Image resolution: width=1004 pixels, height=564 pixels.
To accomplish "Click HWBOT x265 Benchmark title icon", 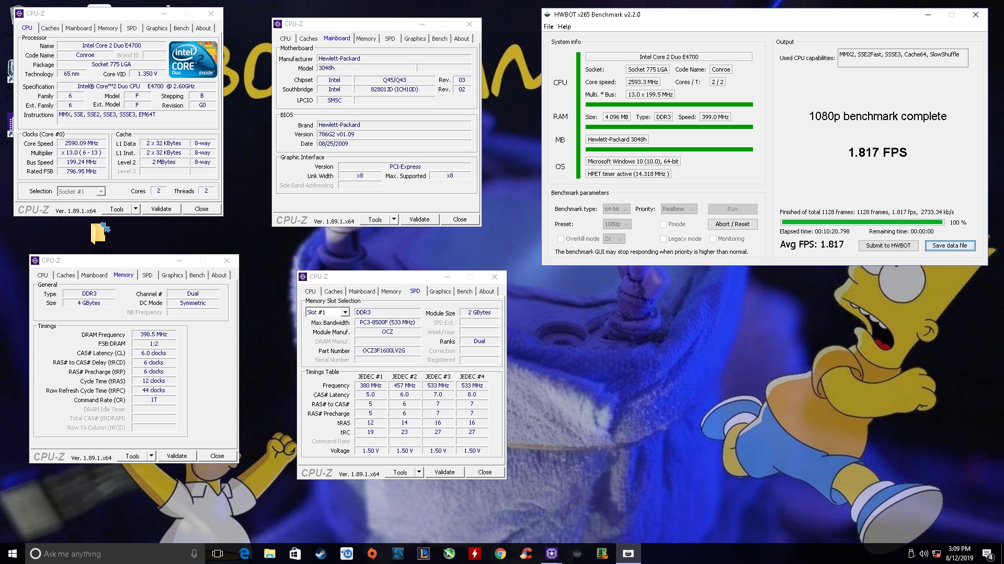I will click(547, 15).
